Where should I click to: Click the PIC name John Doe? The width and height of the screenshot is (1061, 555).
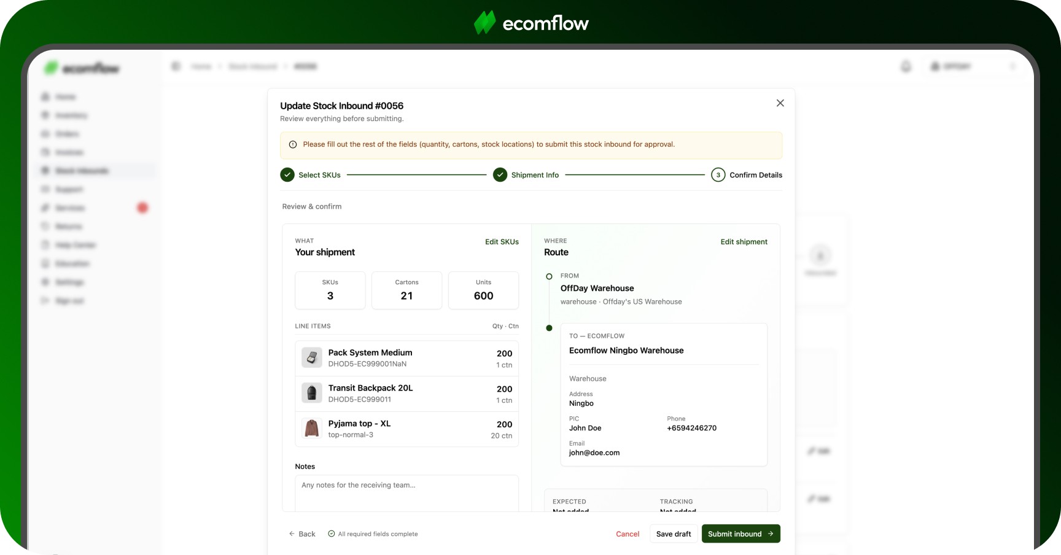pyautogui.click(x=585, y=429)
